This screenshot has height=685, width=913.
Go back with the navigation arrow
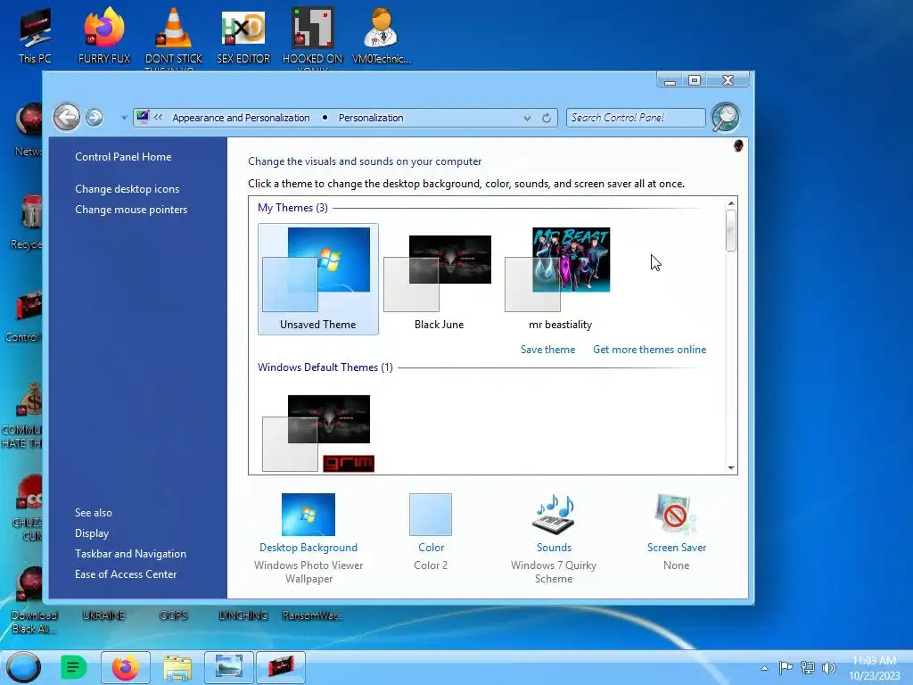(x=67, y=117)
